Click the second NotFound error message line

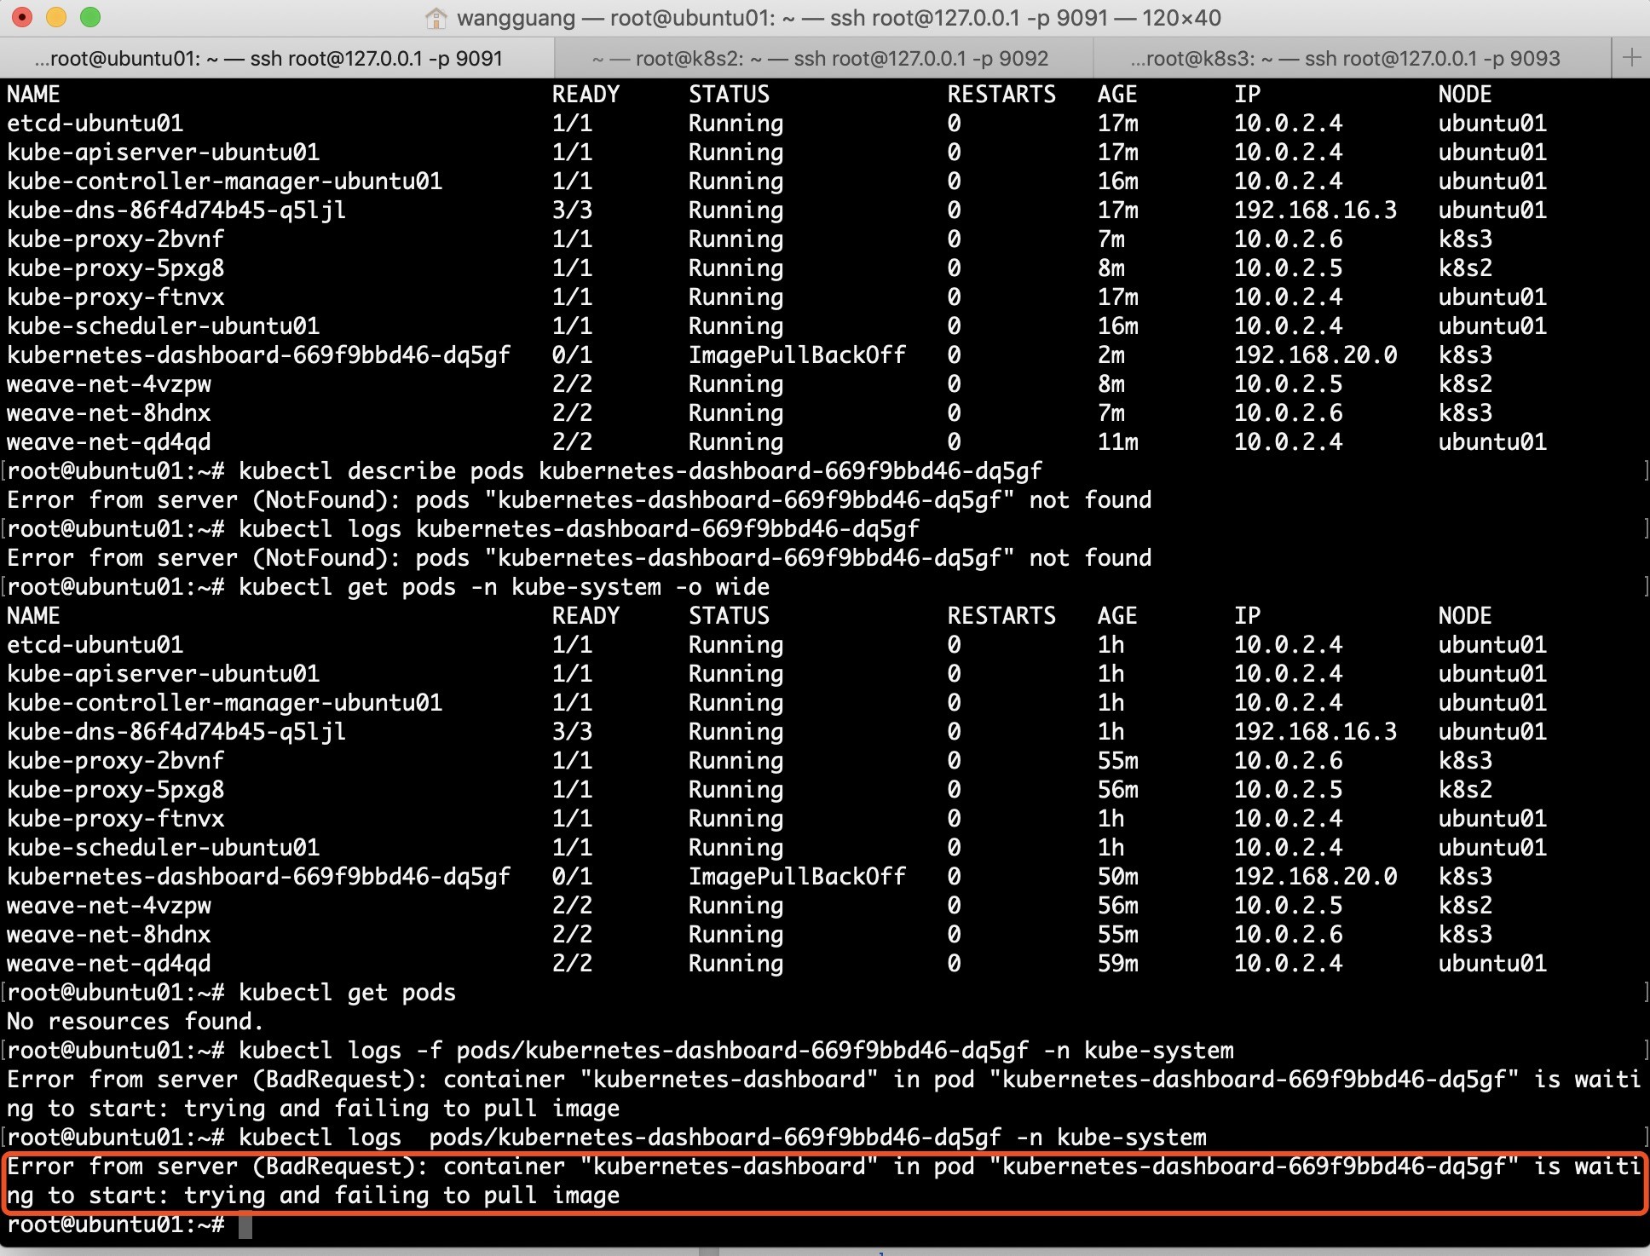click(579, 558)
